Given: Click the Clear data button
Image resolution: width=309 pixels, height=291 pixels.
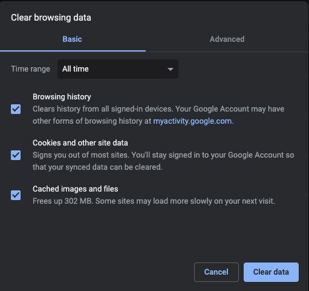Looking at the screenshot, I should pyautogui.click(x=271, y=272).
